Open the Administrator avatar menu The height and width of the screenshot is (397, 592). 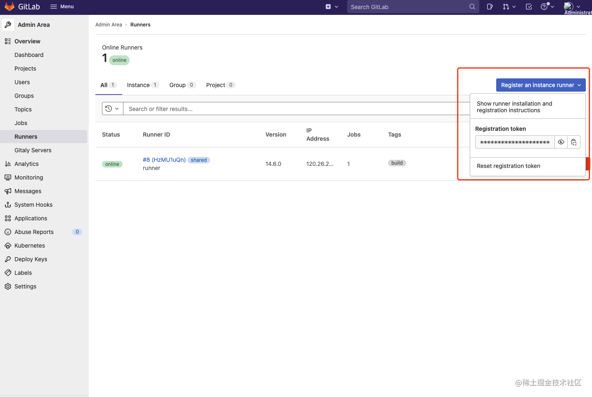coord(572,7)
